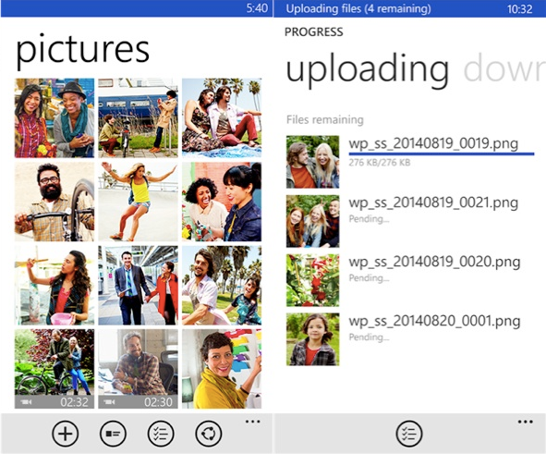Select the uploading pivot header
The image size is (546, 454).
click(x=367, y=71)
